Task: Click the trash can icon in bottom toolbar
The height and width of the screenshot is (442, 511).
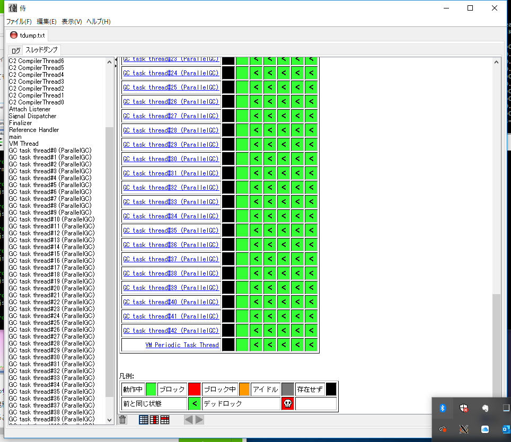Action: 122,420
